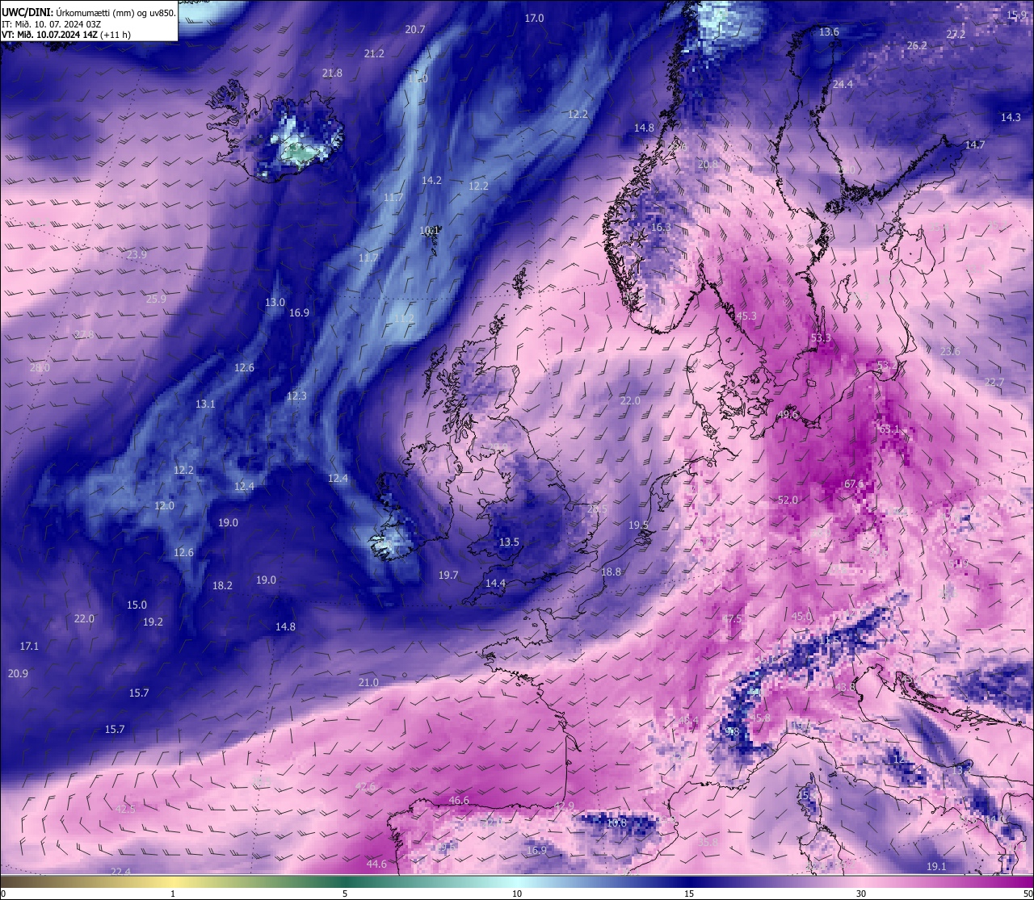The height and width of the screenshot is (900, 1034).
Task: Select the 14.7 value label
Action: [975, 144]
